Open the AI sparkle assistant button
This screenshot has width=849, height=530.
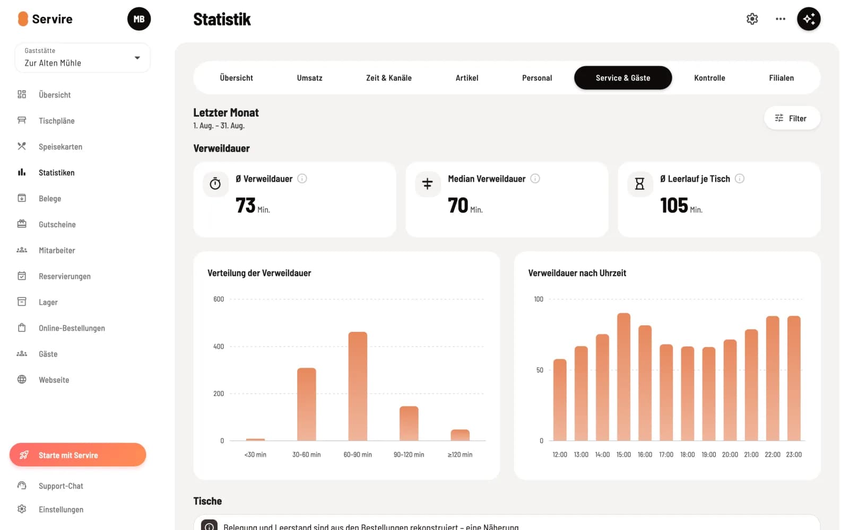(809, 19)
